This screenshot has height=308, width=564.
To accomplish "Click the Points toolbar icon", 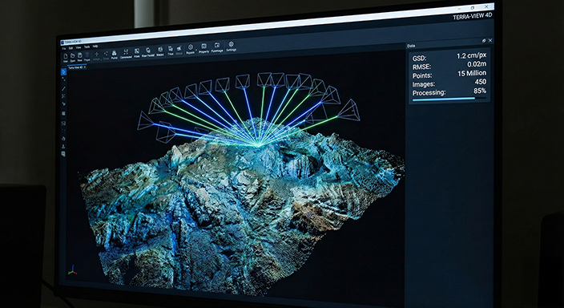I will point(114,53).
